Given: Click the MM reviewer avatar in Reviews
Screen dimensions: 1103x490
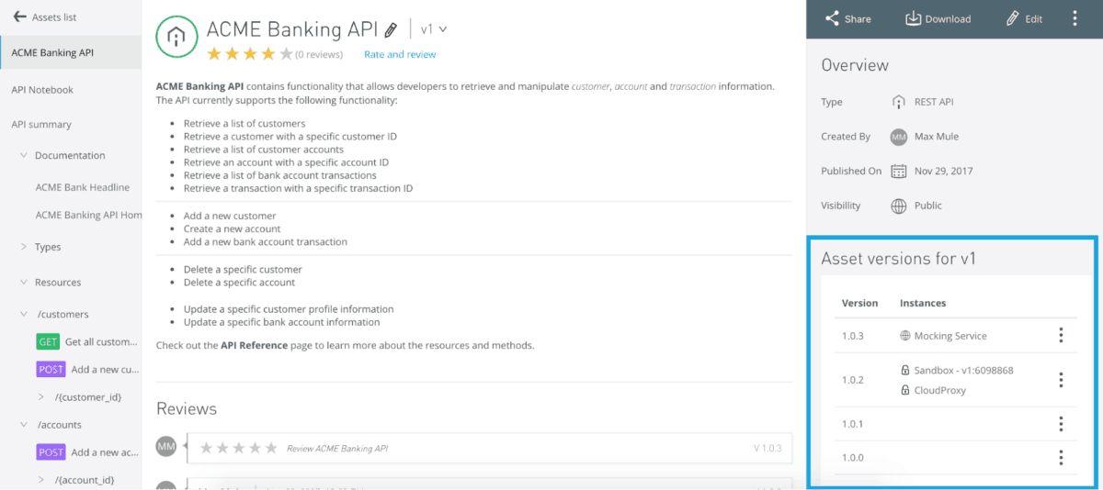Looking at the screenshot, I should [166, 447].
